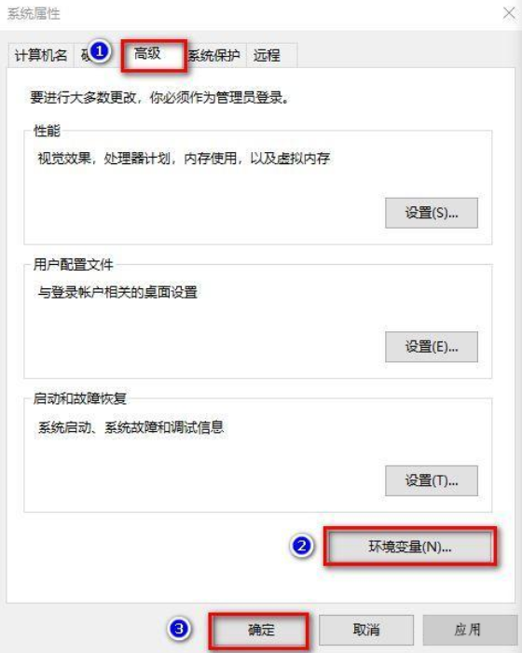522x653 pixels.
Task: Click the blue number 3 annotation marker
Action: (x=179, y=629)
